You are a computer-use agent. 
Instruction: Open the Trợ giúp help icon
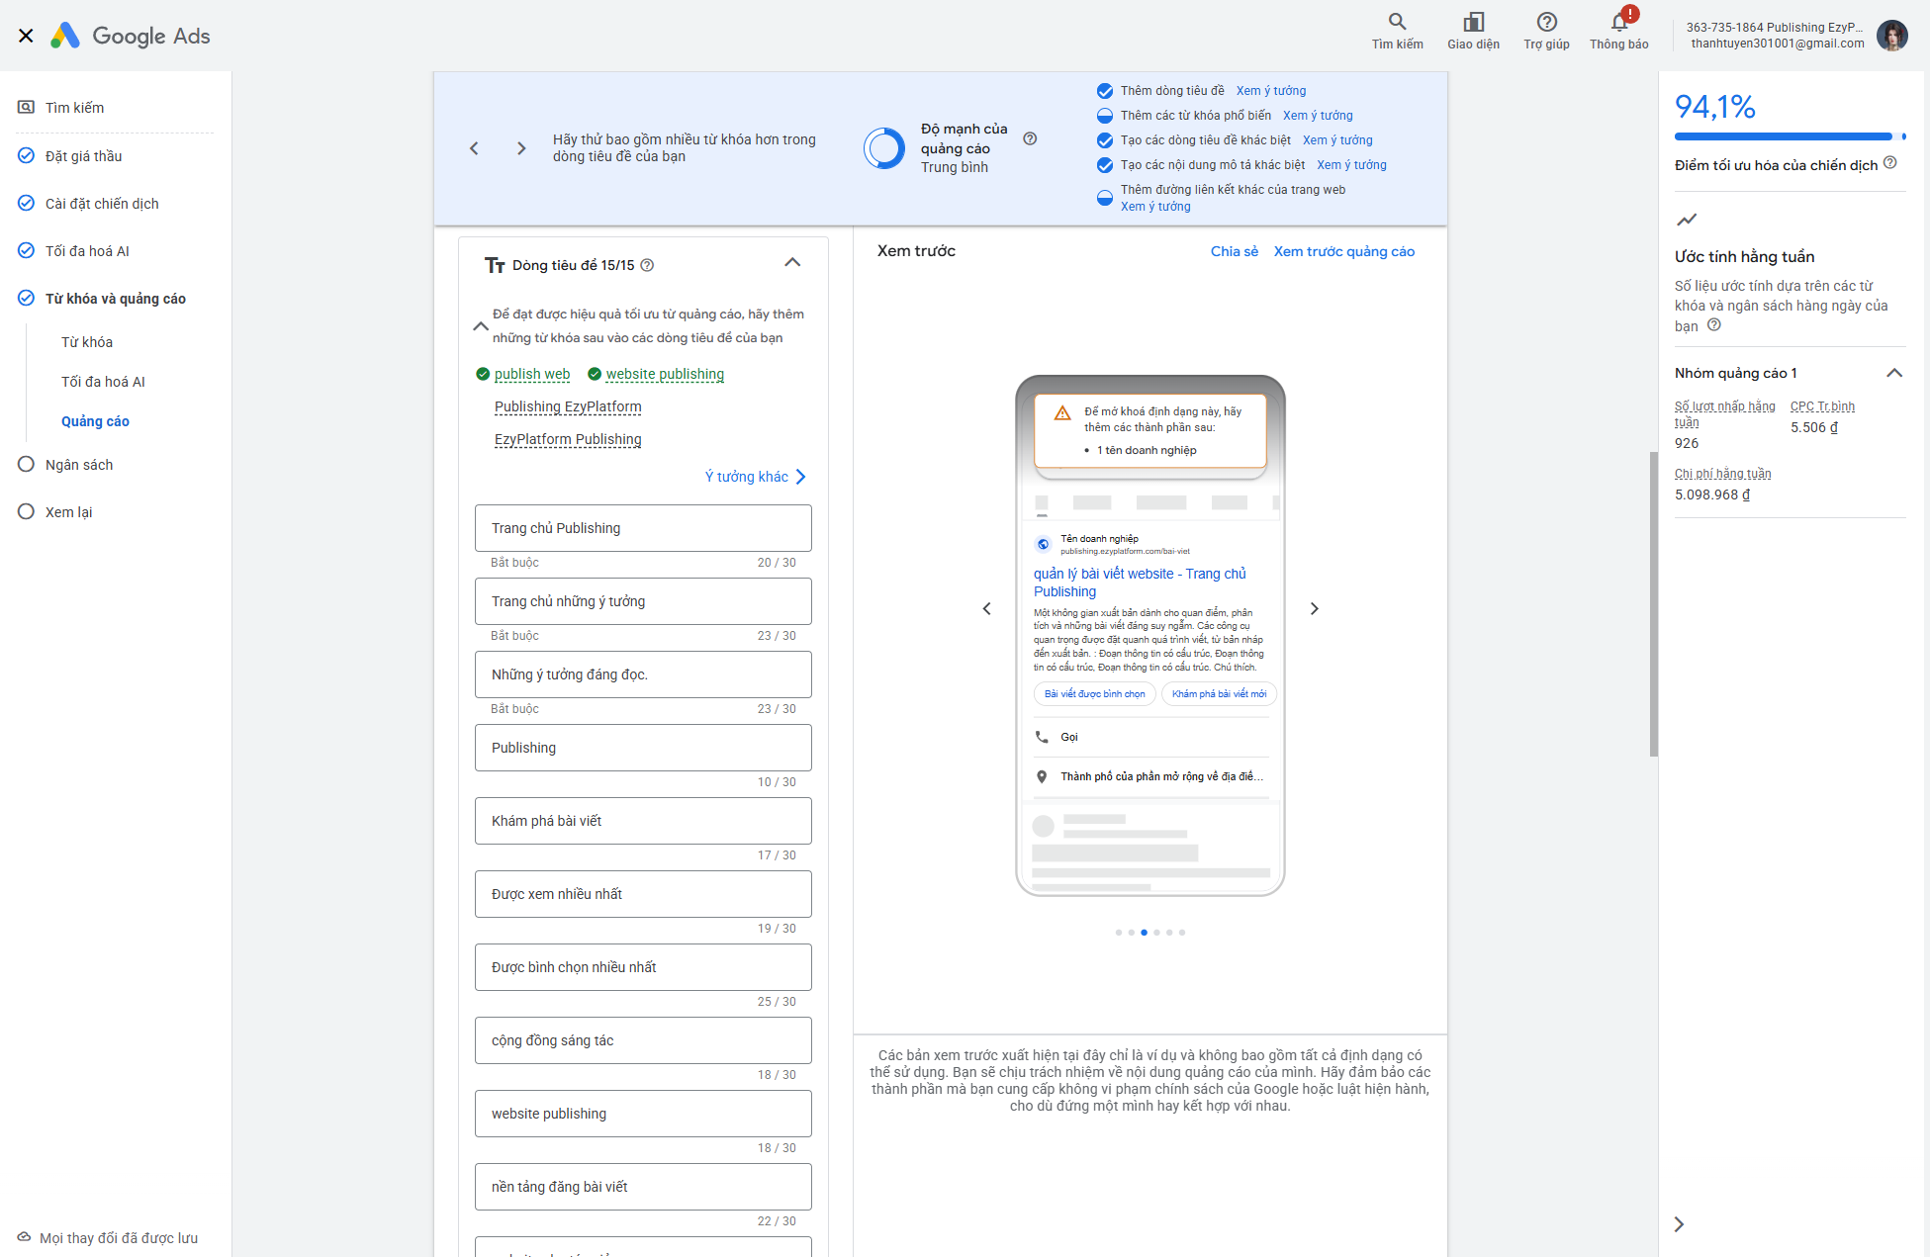(1546, 22)
